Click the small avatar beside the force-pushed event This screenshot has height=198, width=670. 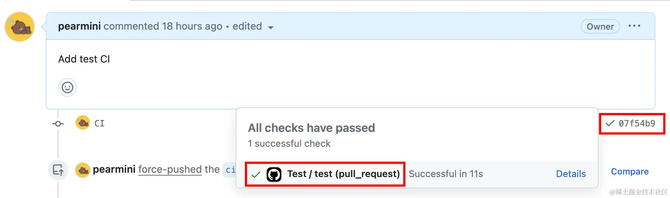pyautogui.click(x=83, y=170)
